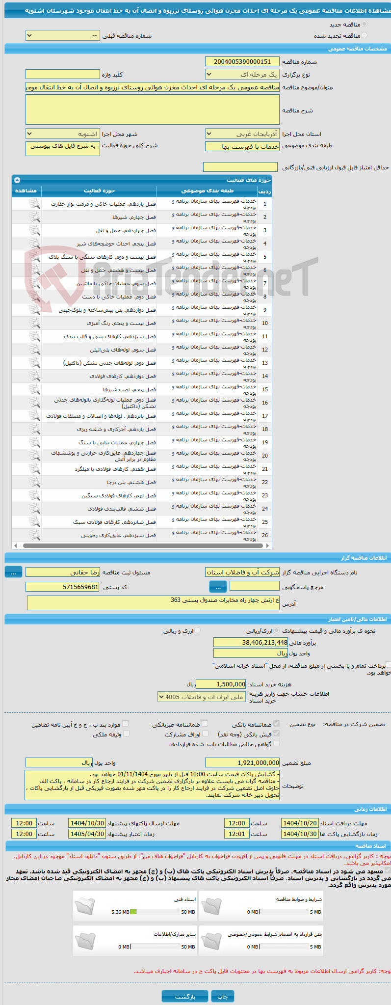Toggle the وثیقه ملکی checkbox
The height and width of the screenshot is (1005, 391).
coord(126,733)
